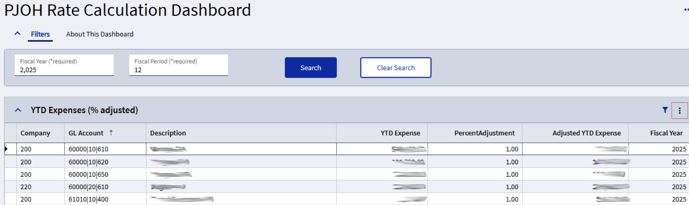This screenshot has height=205, width=689.
Task: Select the row with GL account 61010|10|400
Action: pos(88,199)
